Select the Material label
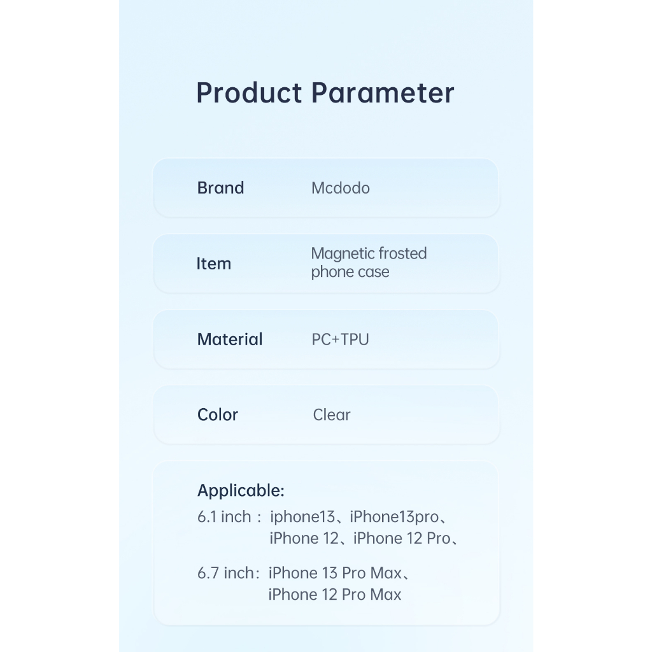The image size is (652, 652). click(x=229, y=339)
